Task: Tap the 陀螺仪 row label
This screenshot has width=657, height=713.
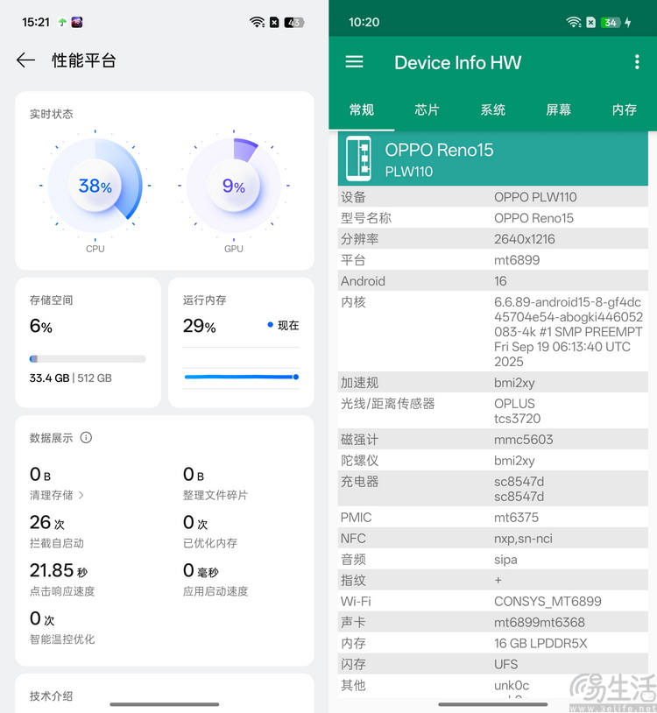Action: coord(359,460)
